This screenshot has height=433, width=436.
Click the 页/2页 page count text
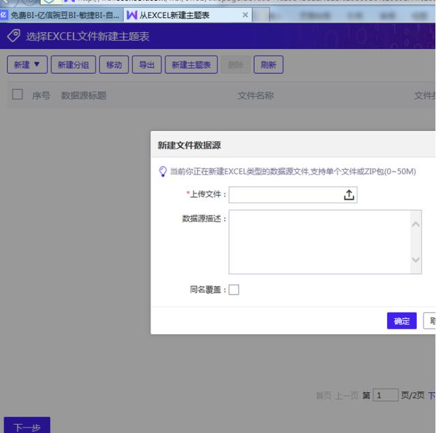point(413,395)
